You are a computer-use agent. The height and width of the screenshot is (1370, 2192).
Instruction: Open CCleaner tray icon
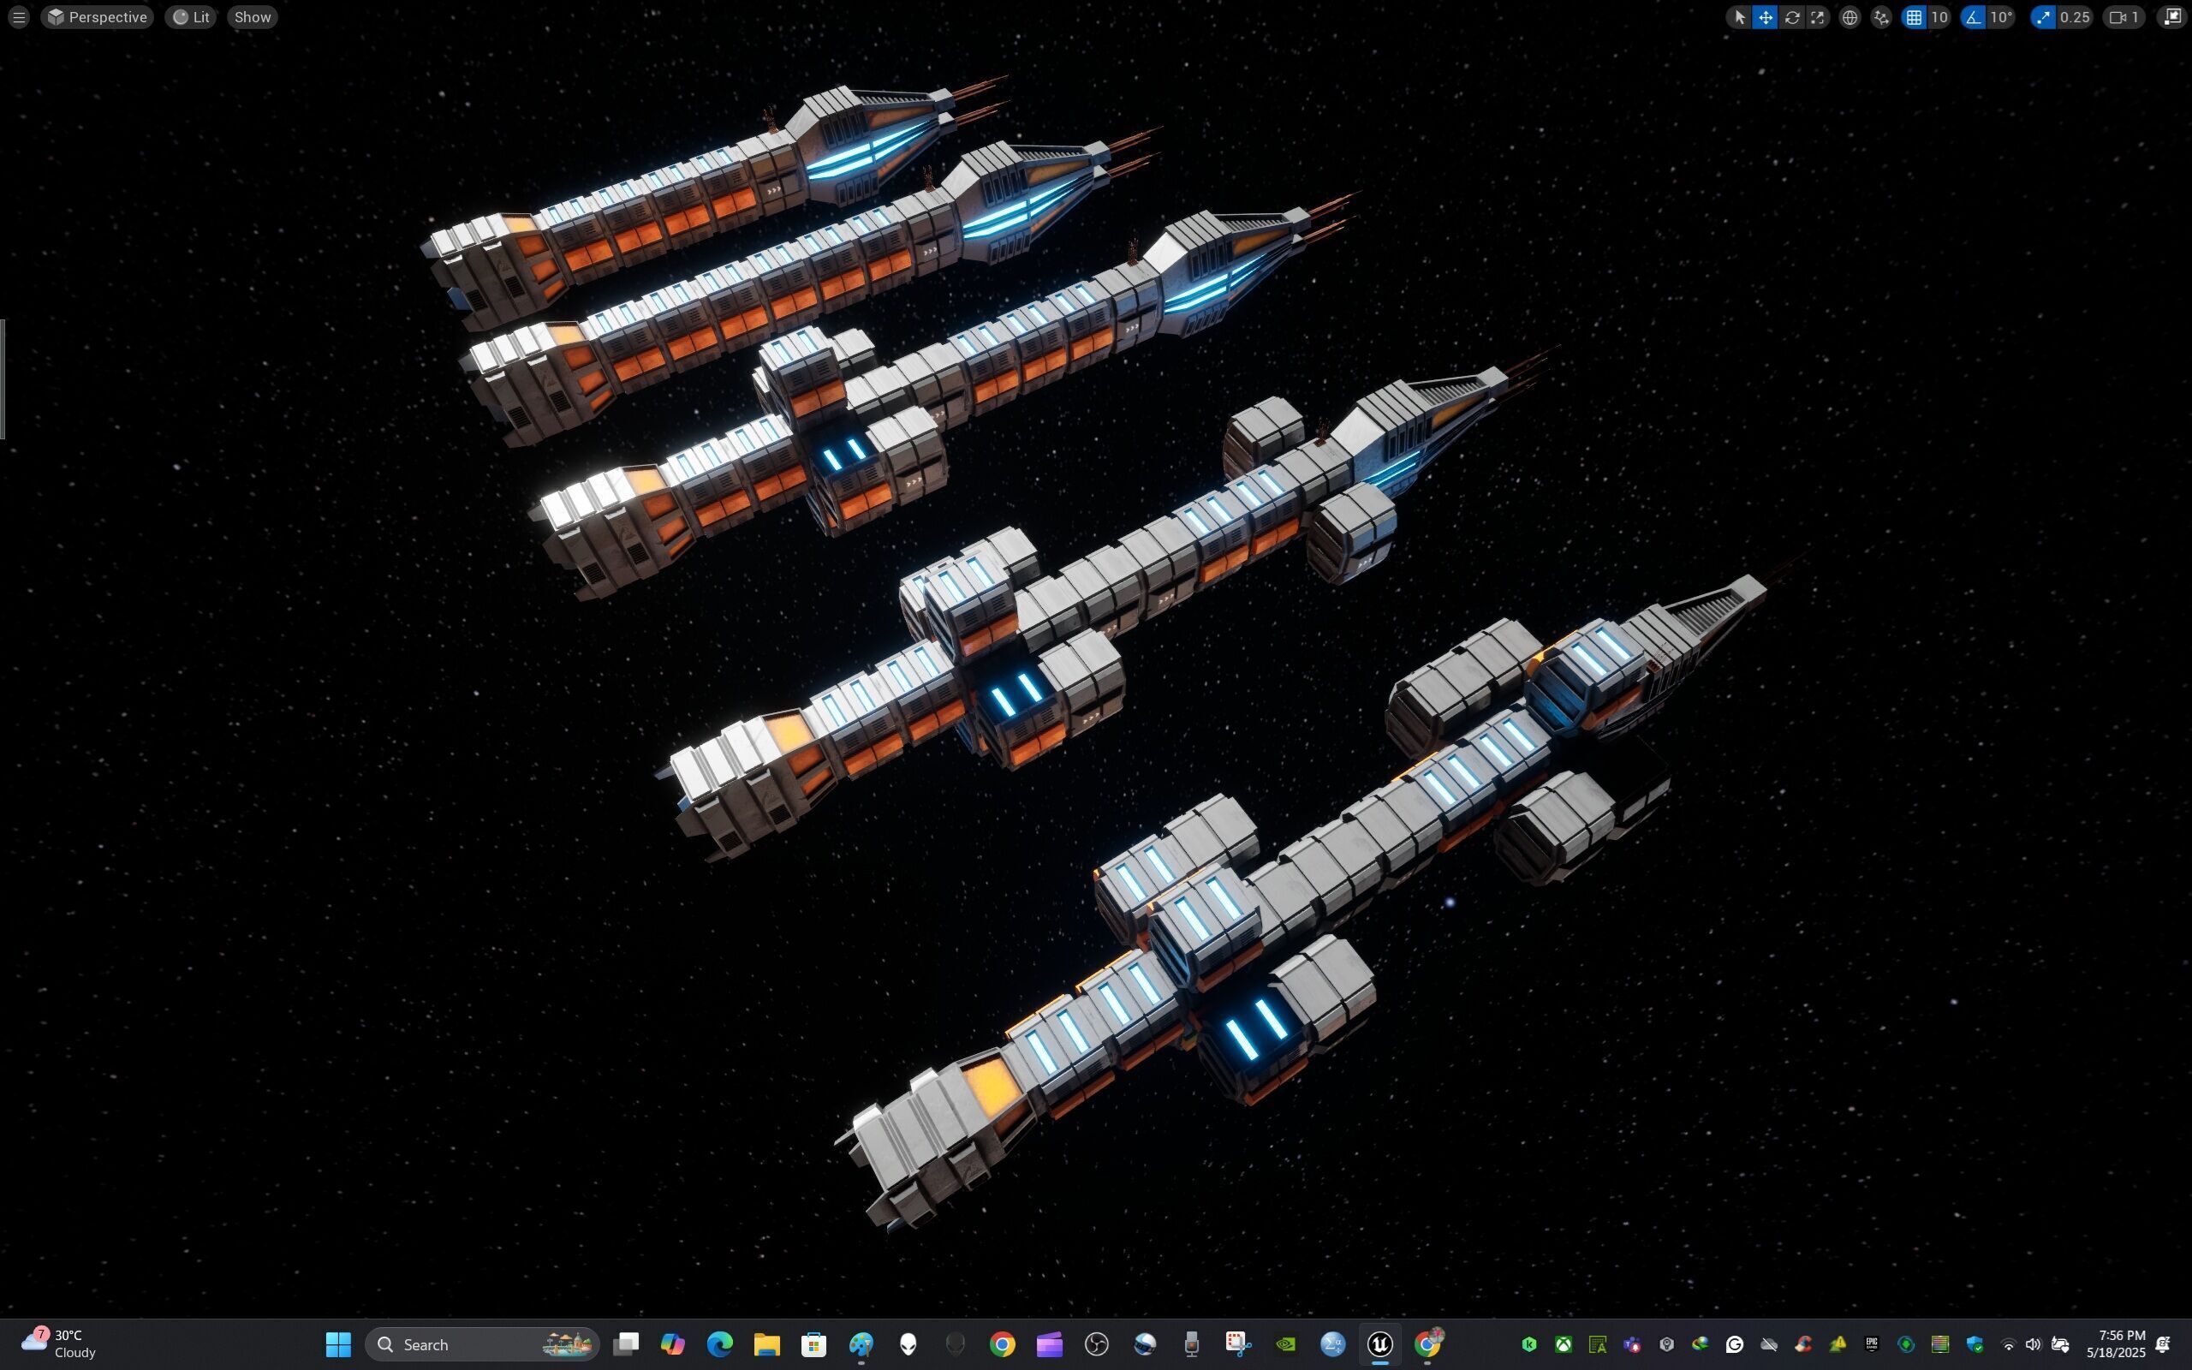1802,1344
